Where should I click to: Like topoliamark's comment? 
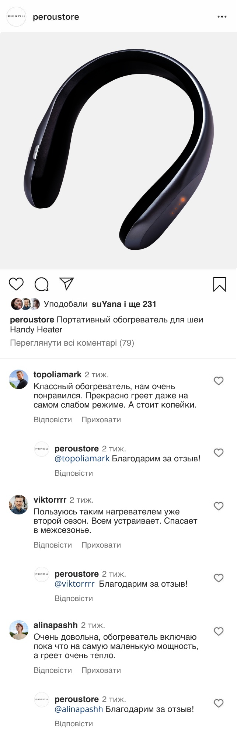pos(219,381)
